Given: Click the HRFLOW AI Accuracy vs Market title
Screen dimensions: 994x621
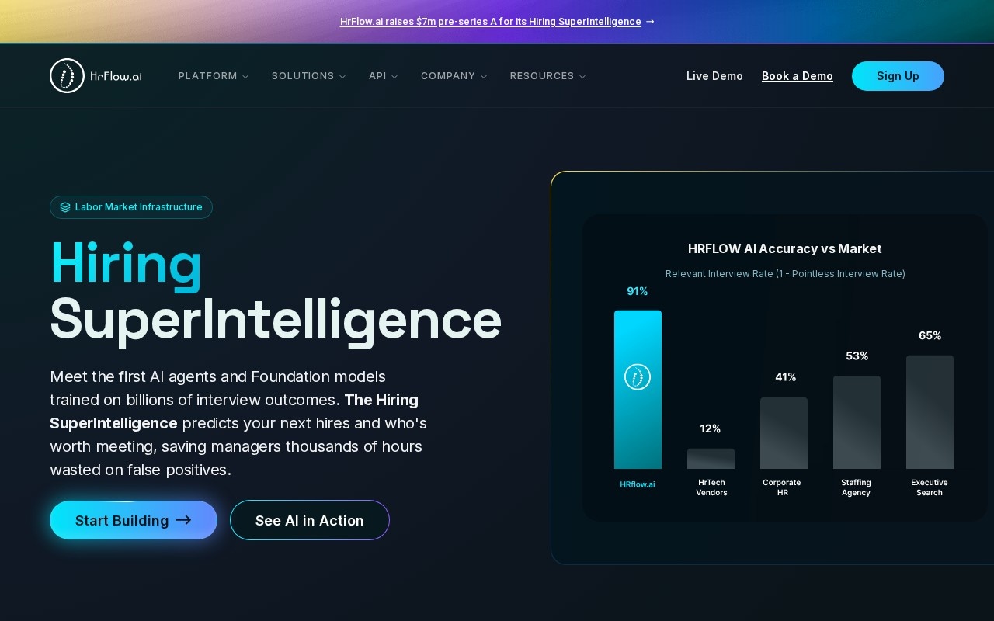Looking at the screenshot, I should tap(785, 248).
